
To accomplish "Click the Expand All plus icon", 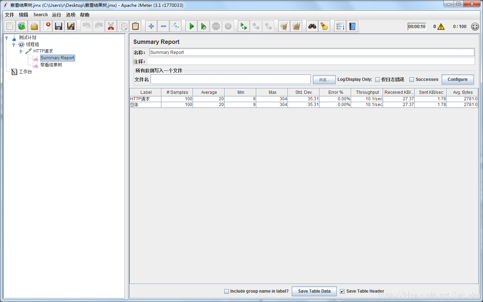I will (x=151, y=26).
